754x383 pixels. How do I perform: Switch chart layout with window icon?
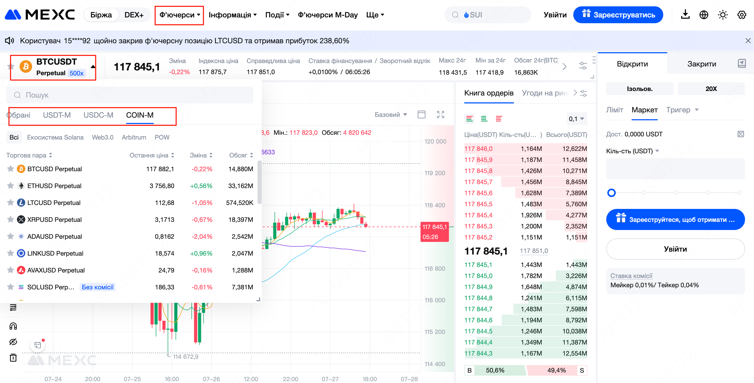422,114
